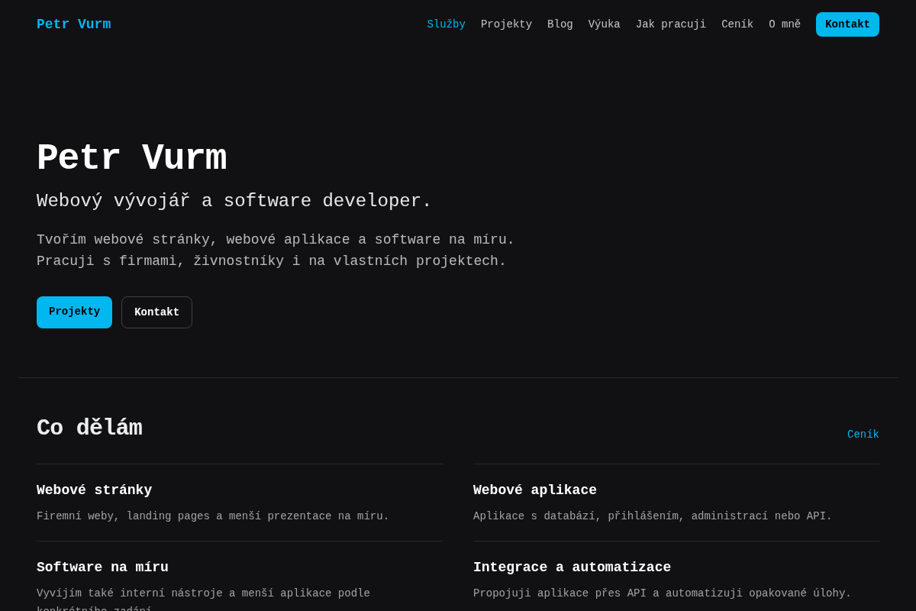916x611 pixels.
Task: Click the description Aplikace s databází, přihlášením
Action: click(x=653, y=516)
